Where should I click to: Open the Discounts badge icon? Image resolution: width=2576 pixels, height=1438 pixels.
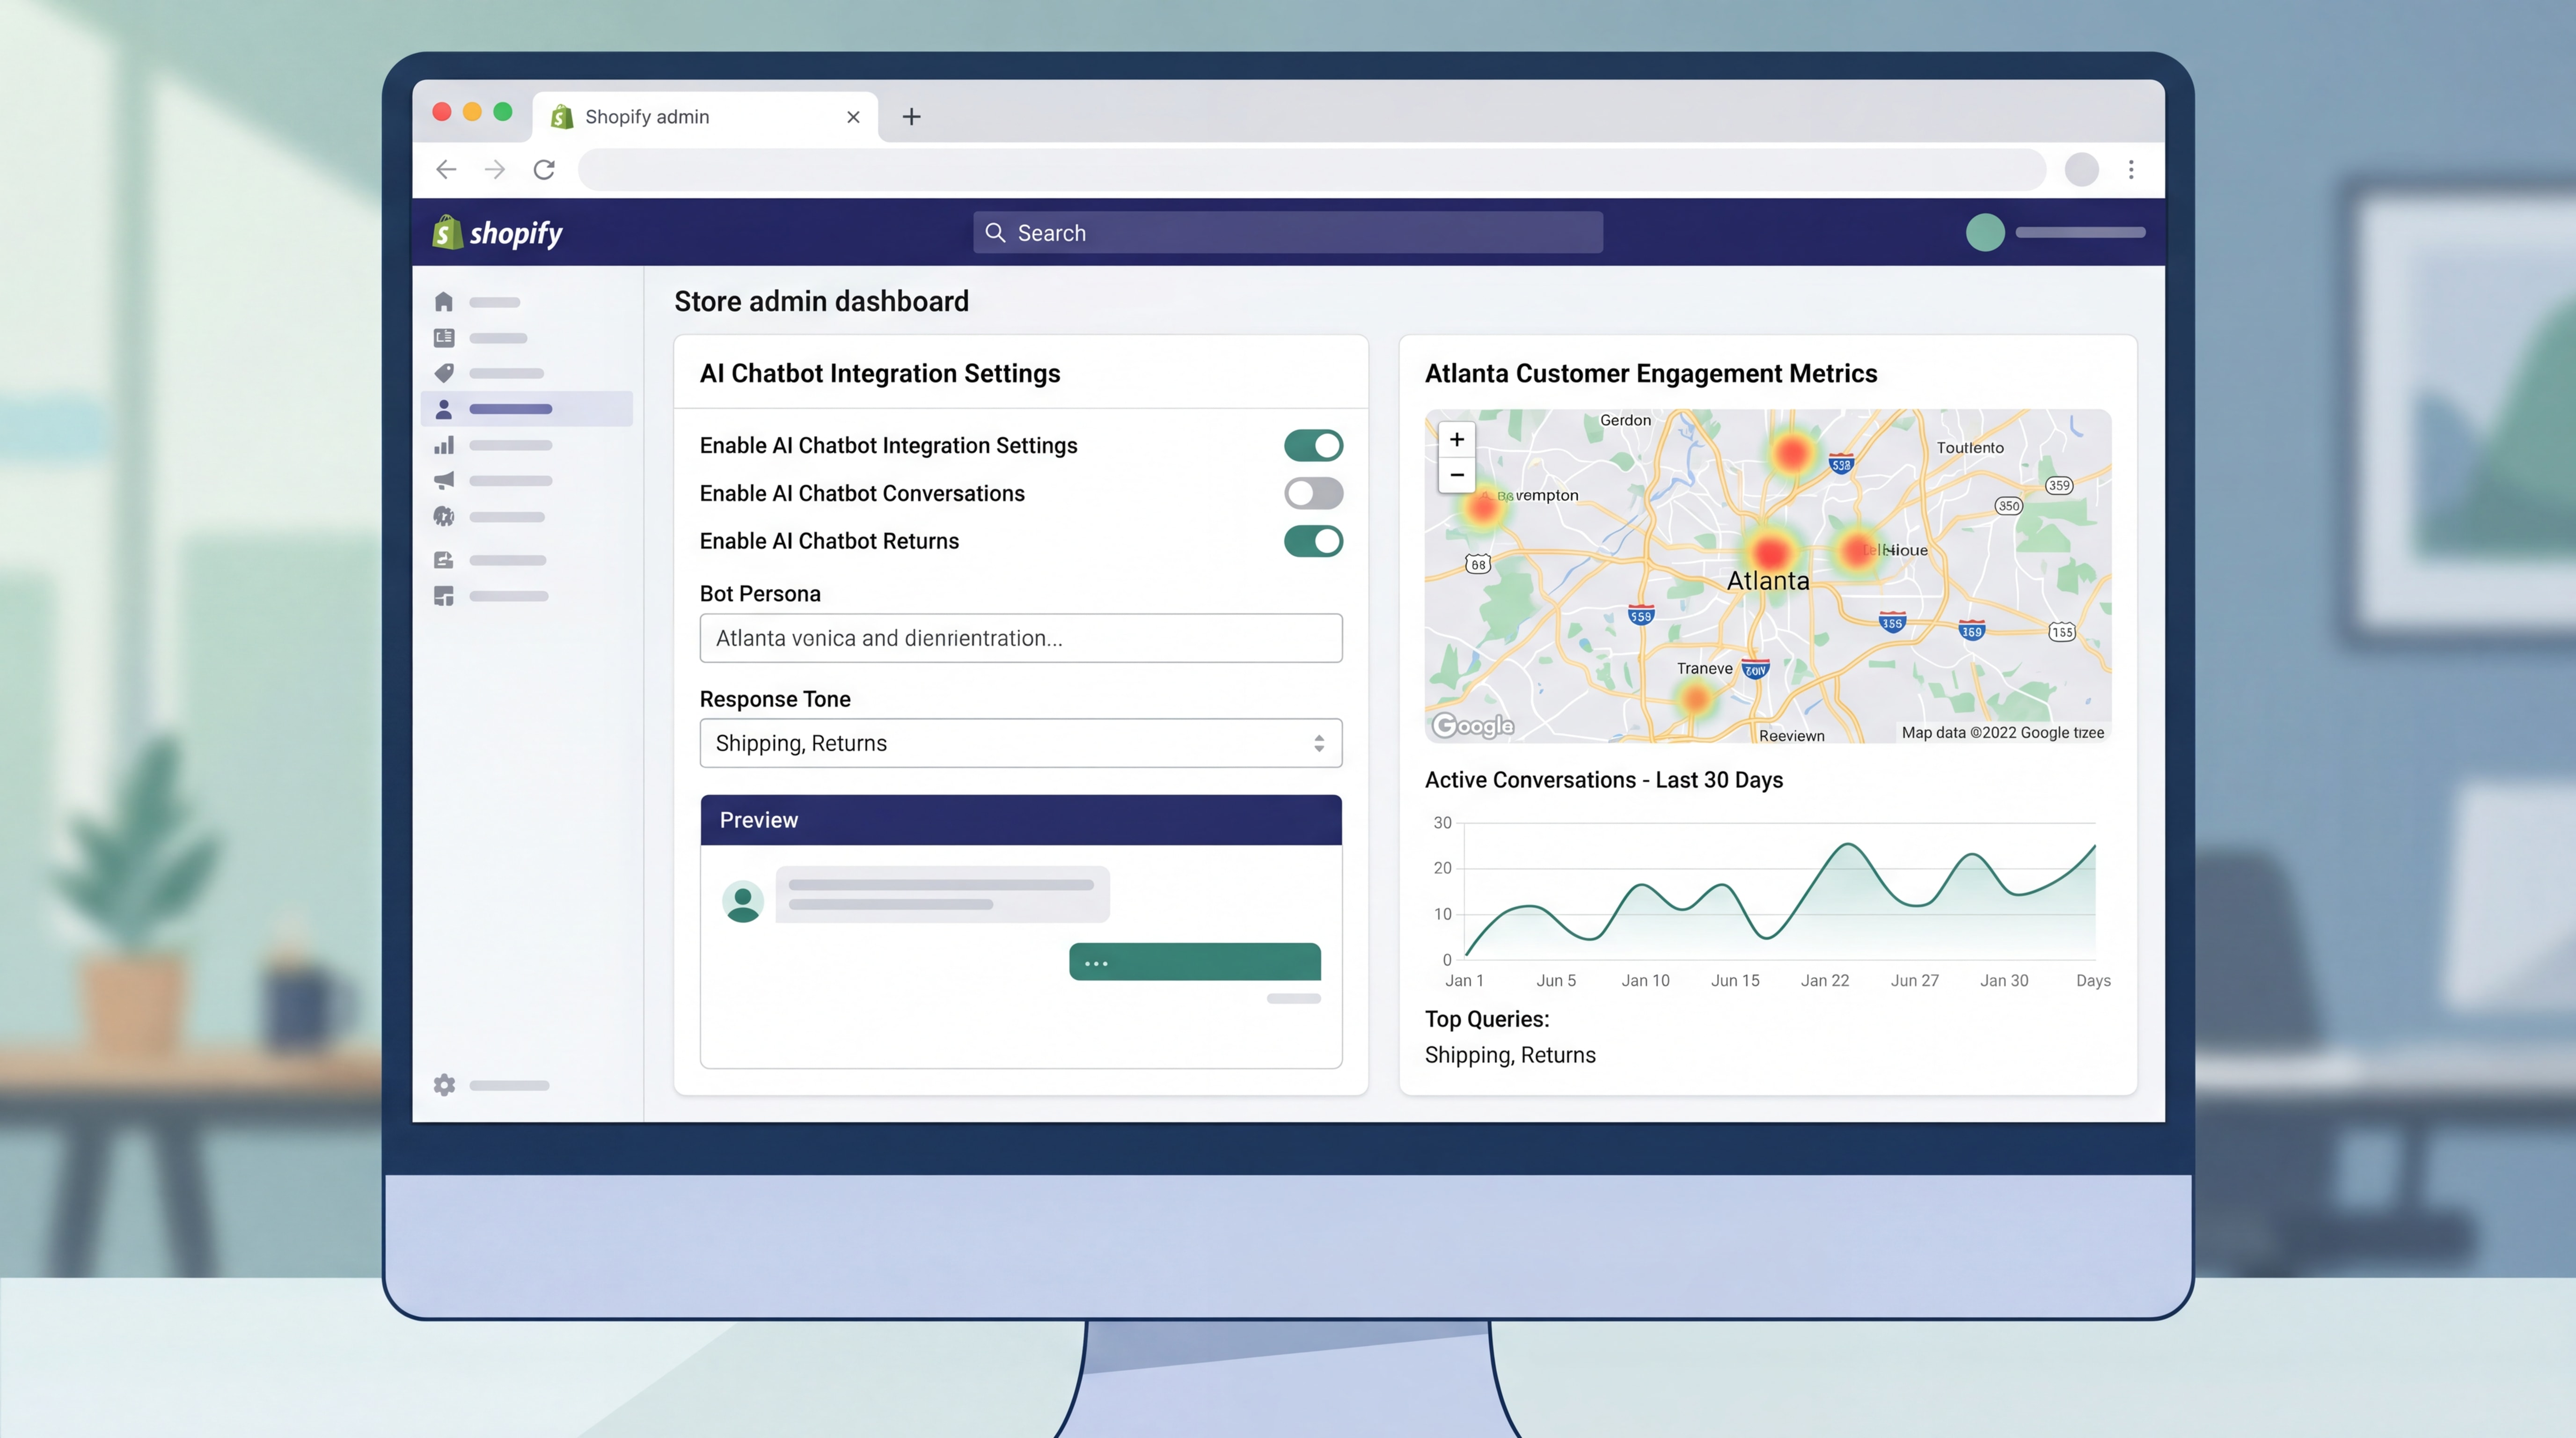[x=444, y=516]
